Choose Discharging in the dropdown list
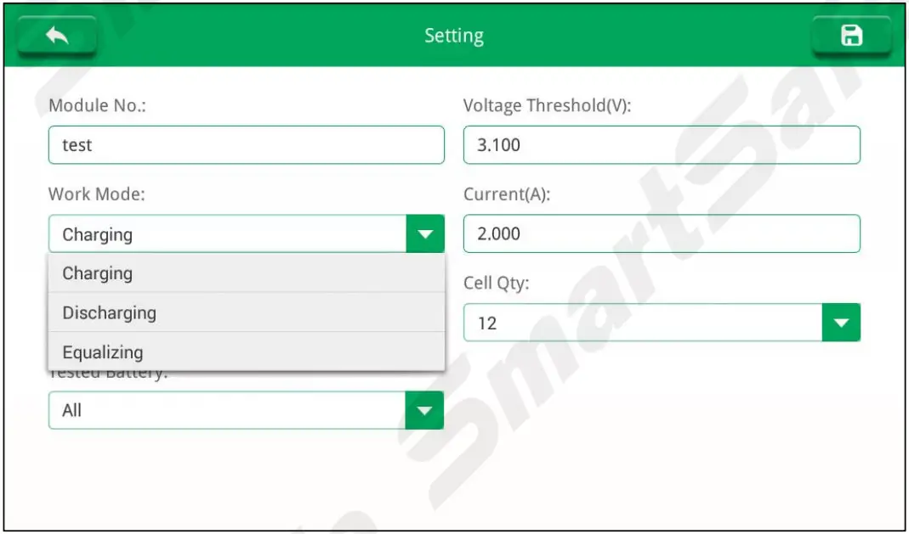Viewport: 909px width, 534px height. [x=246, y=312]
